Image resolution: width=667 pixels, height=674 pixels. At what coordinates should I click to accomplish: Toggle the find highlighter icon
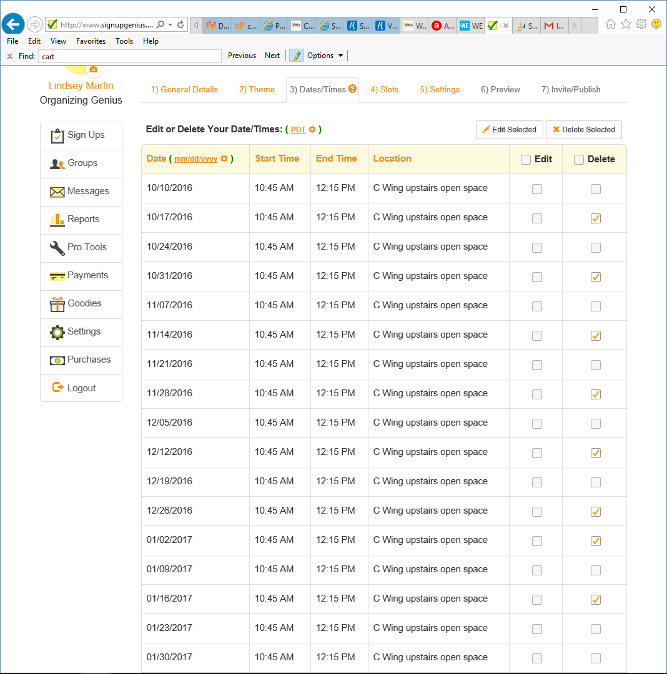pyautogui.click(x=296, y=56)
